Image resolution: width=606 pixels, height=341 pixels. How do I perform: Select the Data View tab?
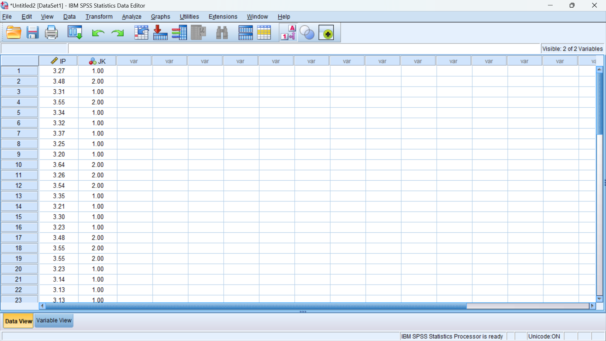[19, 321]
